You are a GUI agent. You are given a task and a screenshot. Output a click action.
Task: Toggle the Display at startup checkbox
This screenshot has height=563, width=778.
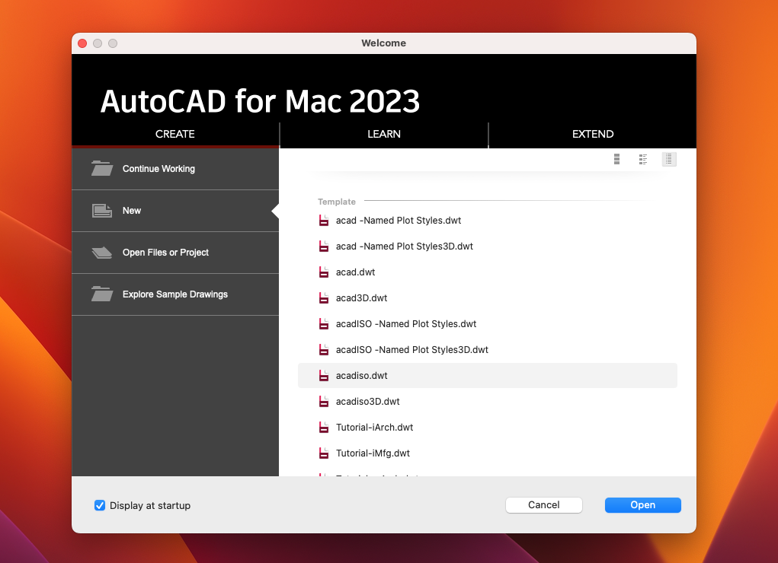click(x=100, y=505)
